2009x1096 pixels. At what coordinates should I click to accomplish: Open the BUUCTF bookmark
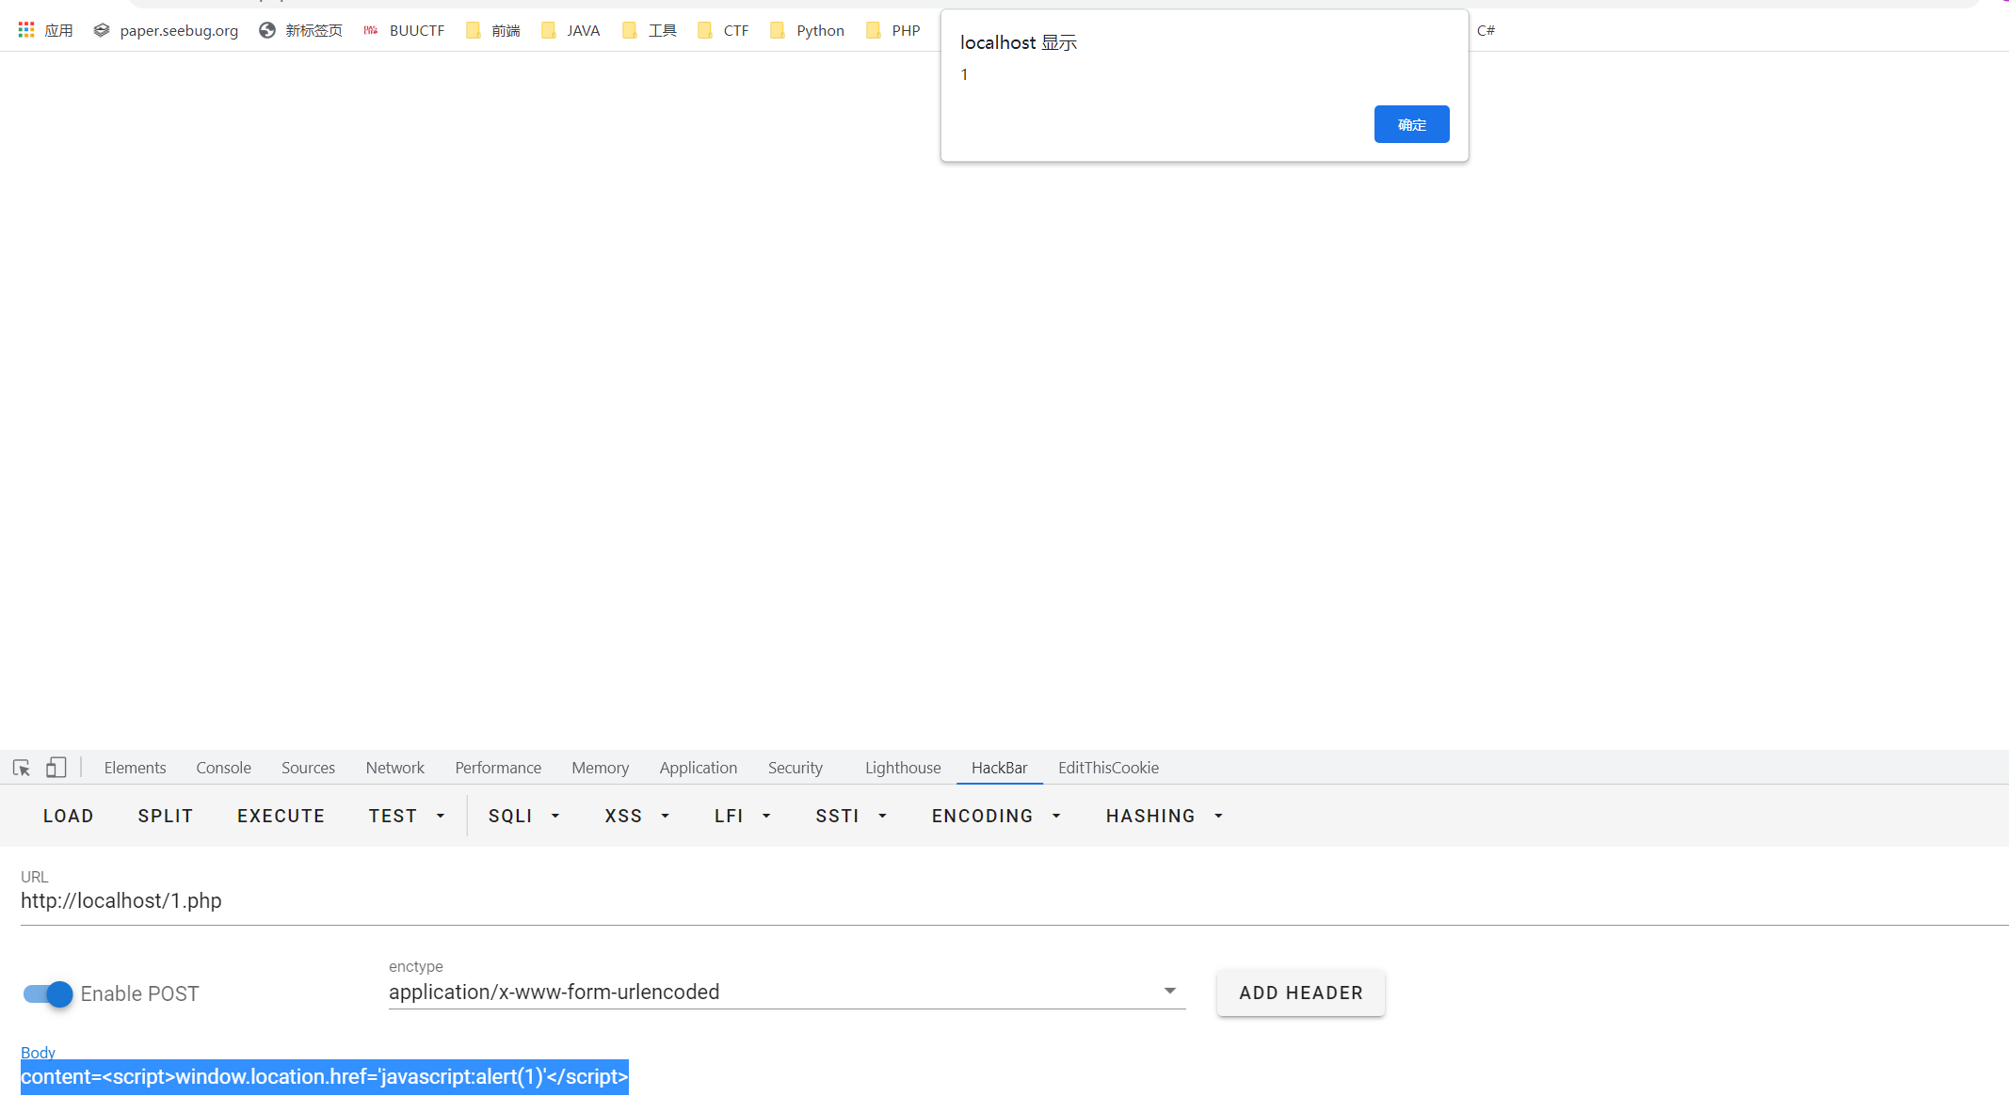[403, 30]
